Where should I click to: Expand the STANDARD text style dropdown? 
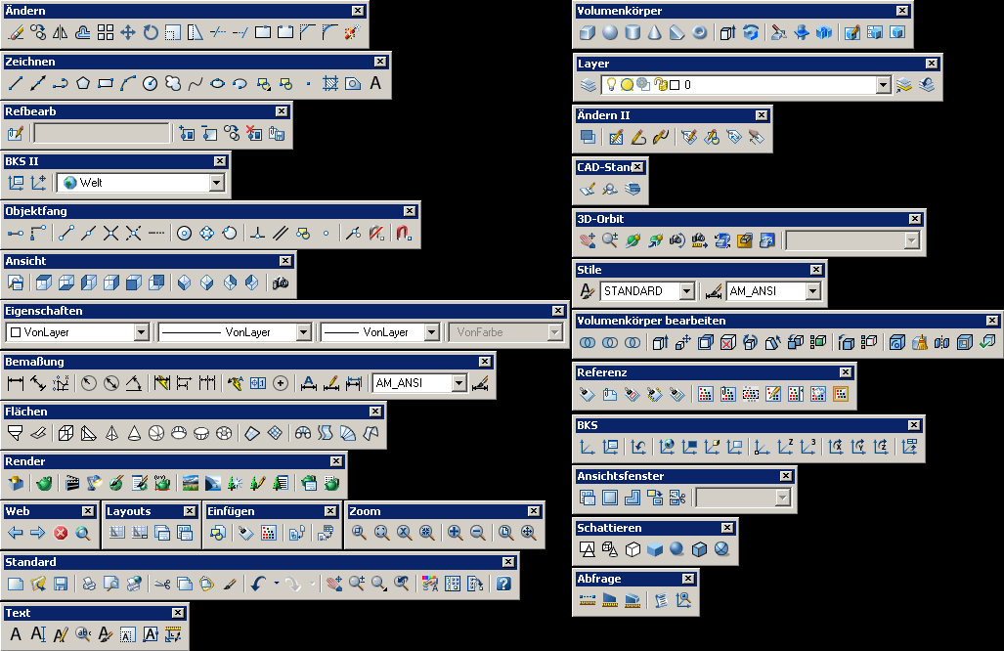(x=686, y=291)
